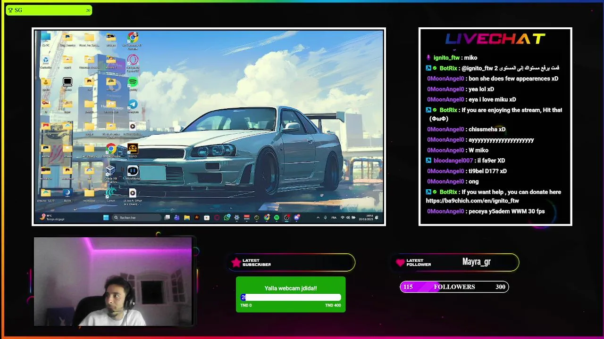
Task: Open the arduino 1.8.19 folder
Action: click(45, 194)
